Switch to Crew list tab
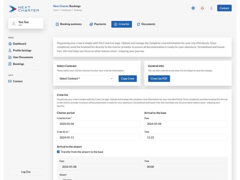The image size is (240, 180). [x=121, y=24]
